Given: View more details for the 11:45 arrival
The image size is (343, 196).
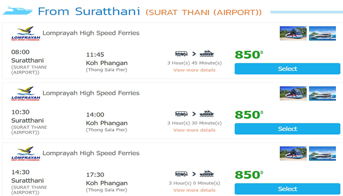Looking at the screenshot, I should (x=194, y=70).
